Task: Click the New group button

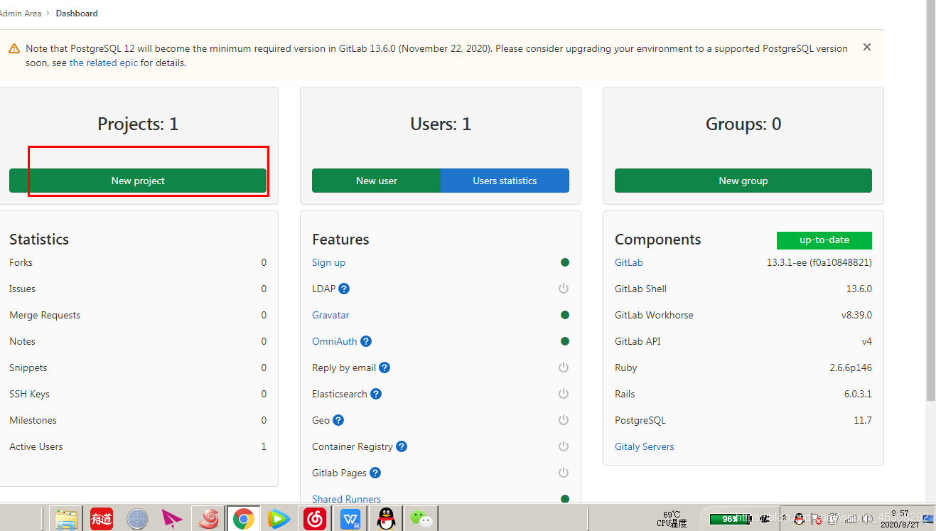Action: click(x=743, y=181)
